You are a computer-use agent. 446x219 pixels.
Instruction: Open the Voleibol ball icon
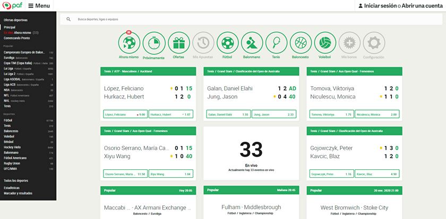[x=325, y=42]
